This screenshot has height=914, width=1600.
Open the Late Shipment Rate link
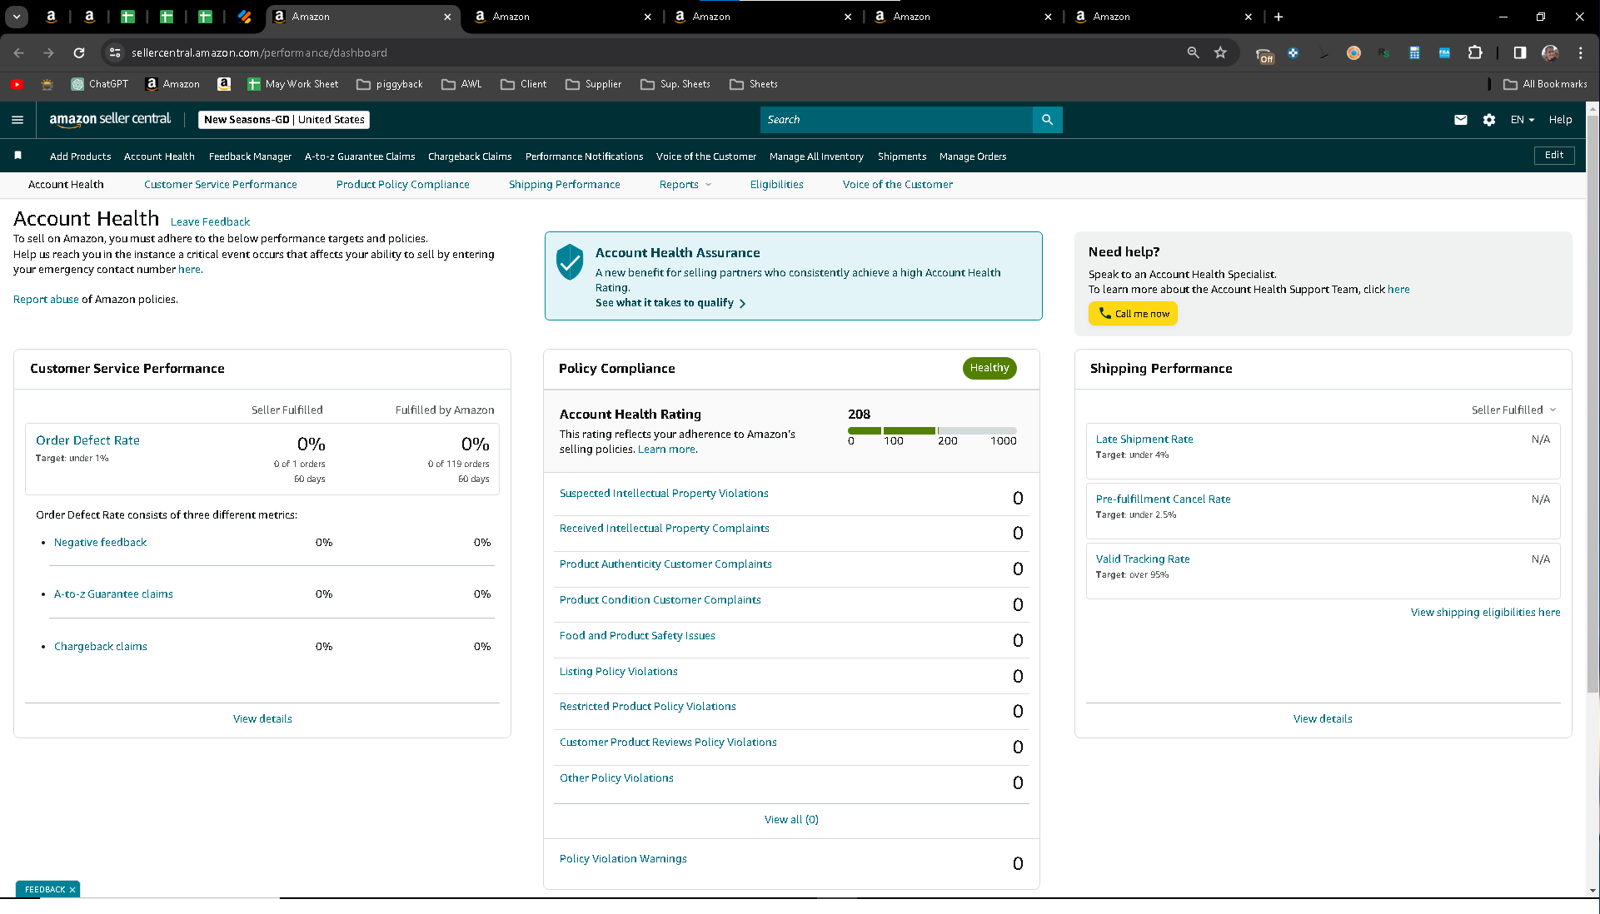[x=1144, y=440]
